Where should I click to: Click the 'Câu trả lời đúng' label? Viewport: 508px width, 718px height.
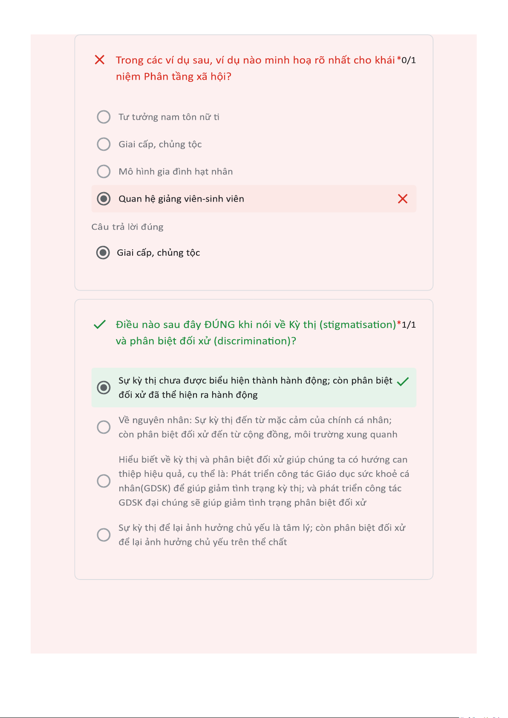tap(127, 227)
